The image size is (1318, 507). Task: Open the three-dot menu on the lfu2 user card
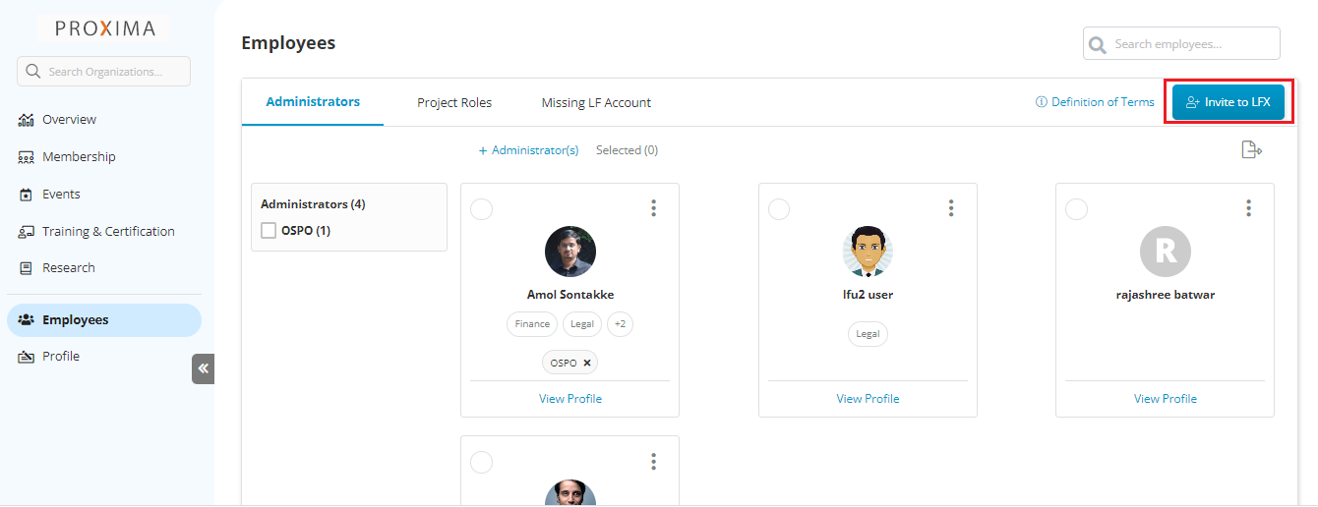[951, 208]
